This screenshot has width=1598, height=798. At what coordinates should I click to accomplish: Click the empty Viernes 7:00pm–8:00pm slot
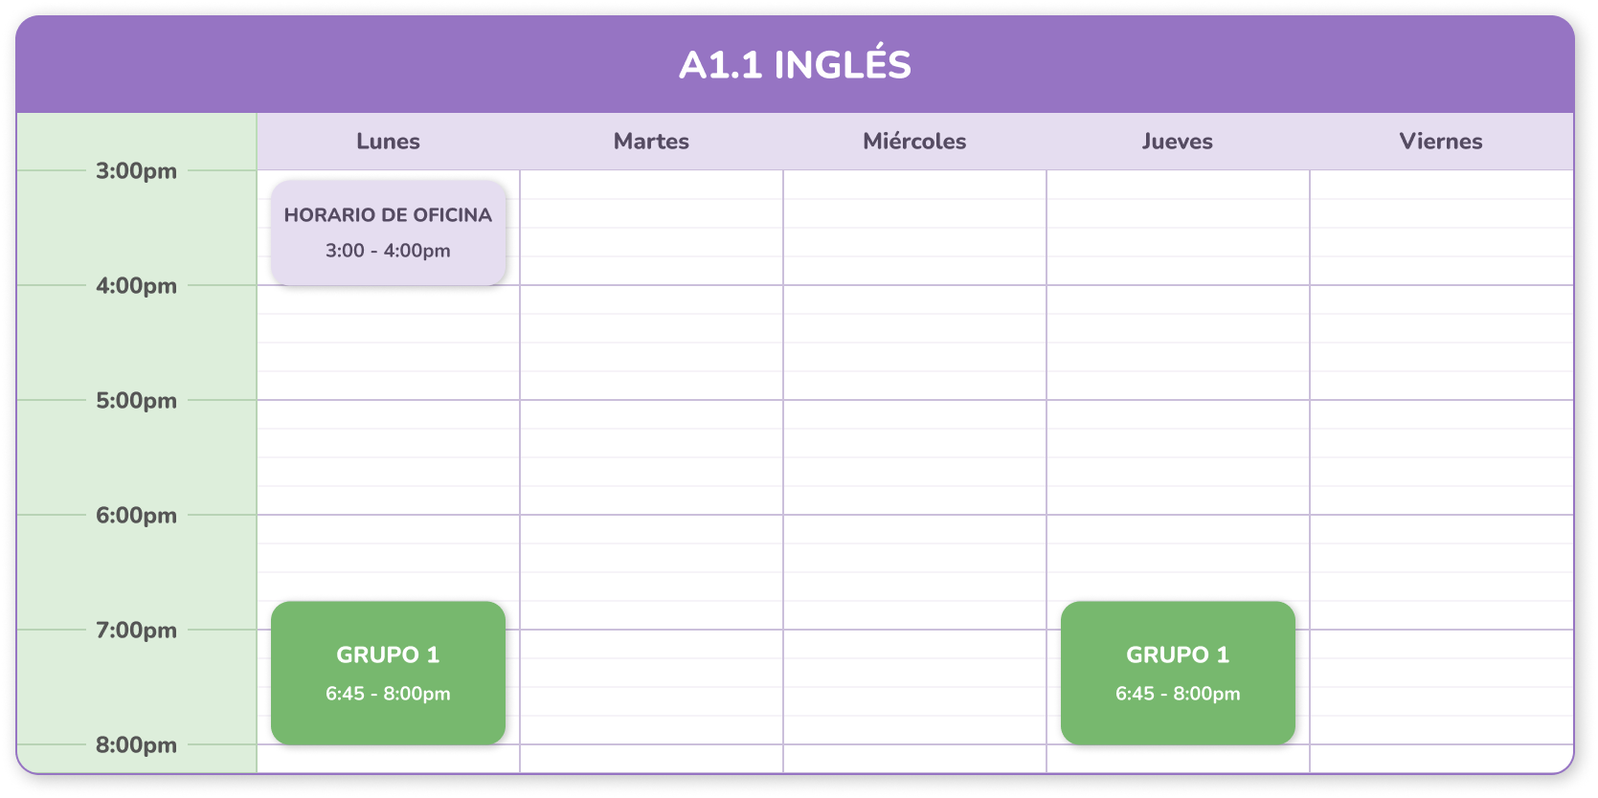[1441, 687]
